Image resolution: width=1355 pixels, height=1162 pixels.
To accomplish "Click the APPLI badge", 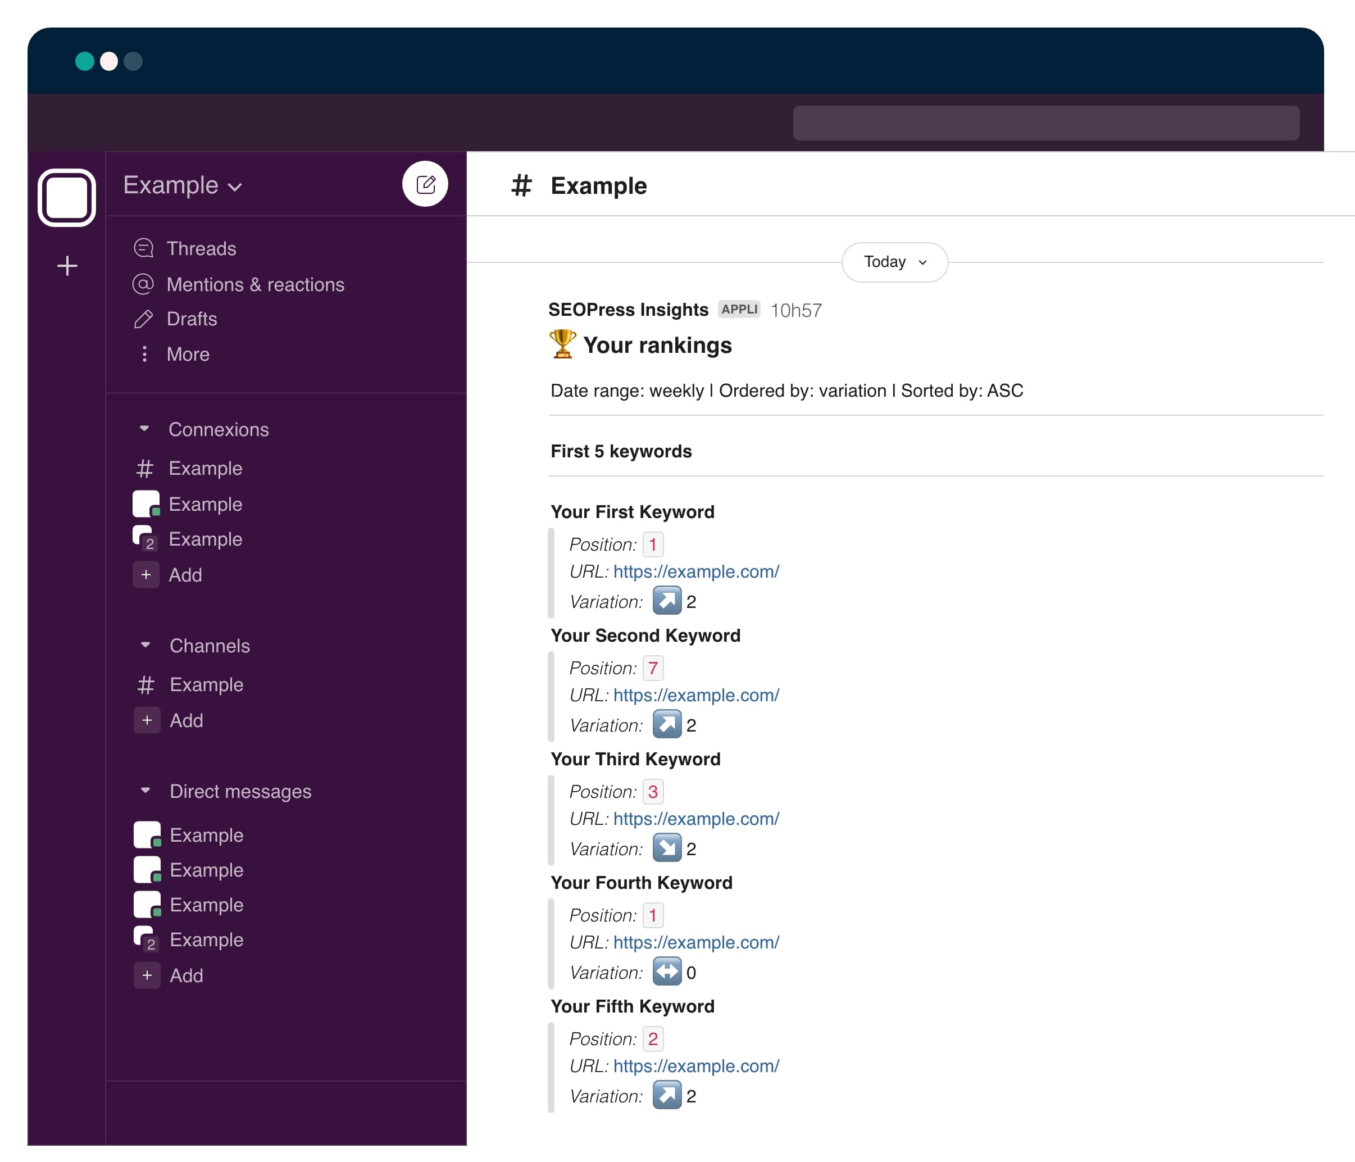I will [x=739, y=310].
